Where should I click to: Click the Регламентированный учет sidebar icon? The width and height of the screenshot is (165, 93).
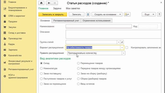(5, 69)
